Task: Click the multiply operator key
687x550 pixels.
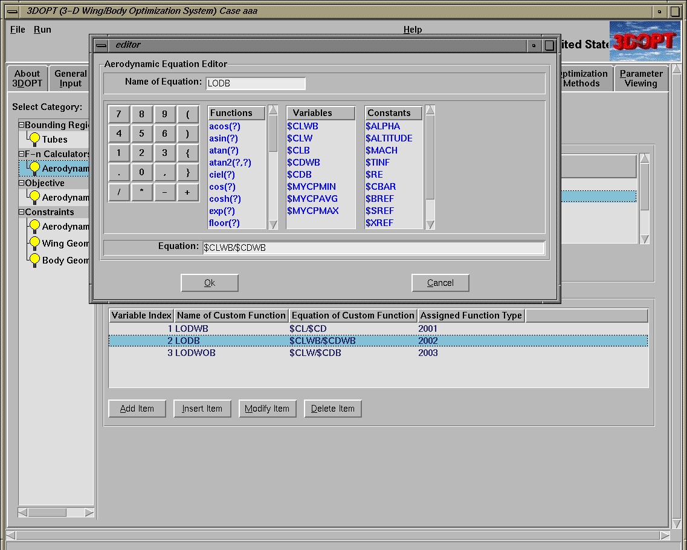Action: tap(141, 192)
